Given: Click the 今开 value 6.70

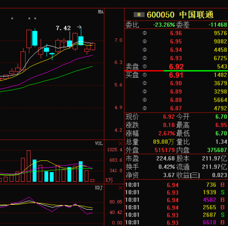Looking at the screenshot, I should (221, 117).
